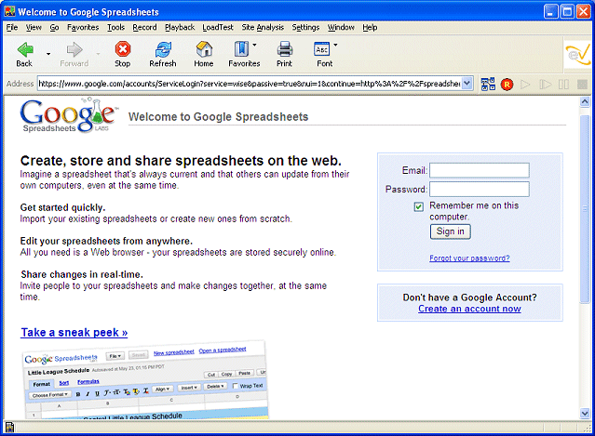
Task: Expand the Font size dropdown arrow
Action: click(x=335, y=45)
